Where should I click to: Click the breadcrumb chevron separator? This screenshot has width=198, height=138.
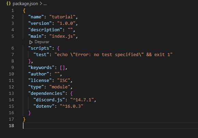tap(41, 3)
